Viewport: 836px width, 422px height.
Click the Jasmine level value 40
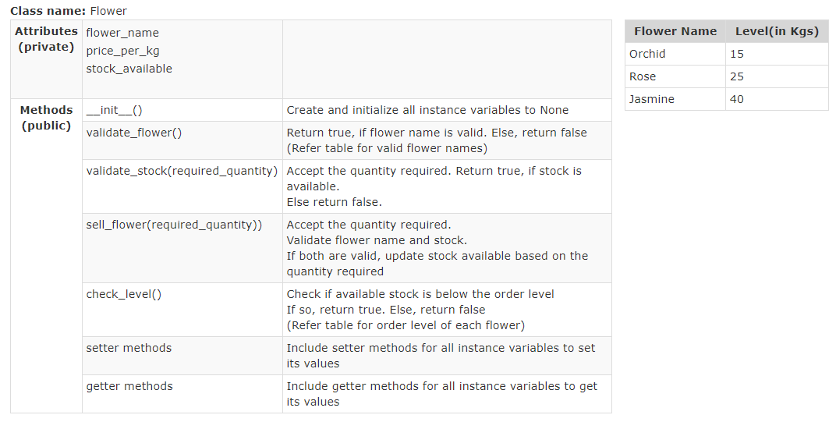pyautogui.click(x=737, y=99)
